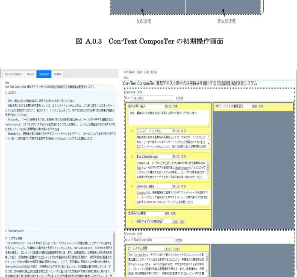
Task: Collapse the エキスパートシステム element with 閉じる
Action: click(176, 131)
